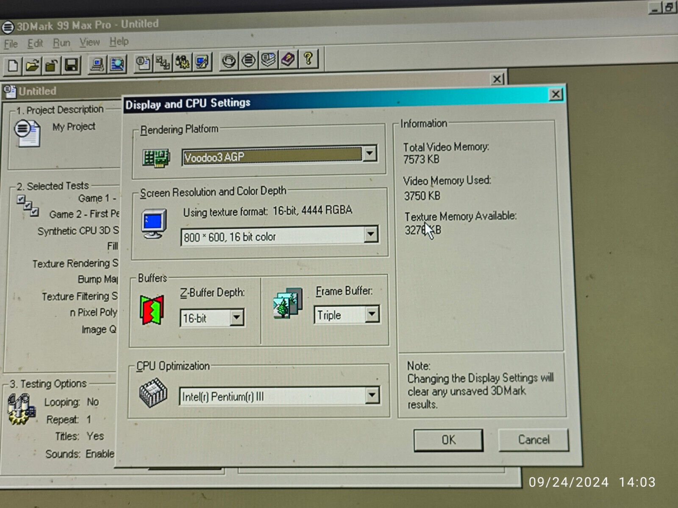This screenshot has width=678, height=508.
Task: Close the Display and CPU Settings dialog
Action: 556,94
